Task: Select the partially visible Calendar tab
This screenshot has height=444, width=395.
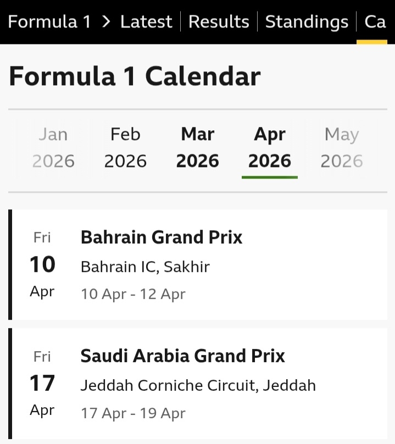Action: tap(375, 22)
